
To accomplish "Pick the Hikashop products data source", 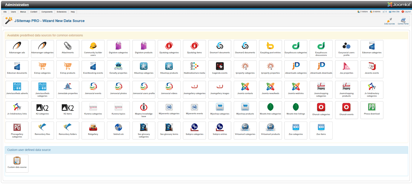I will click(169, 69).
